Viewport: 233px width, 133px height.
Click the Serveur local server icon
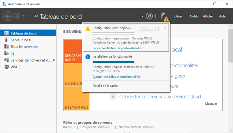pos(6,40)
